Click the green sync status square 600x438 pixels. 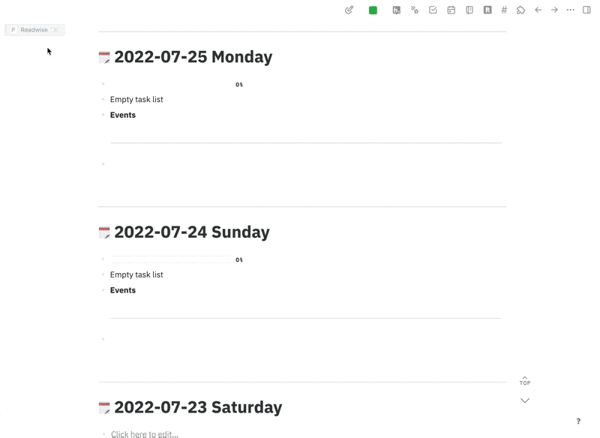pos(372,10)
